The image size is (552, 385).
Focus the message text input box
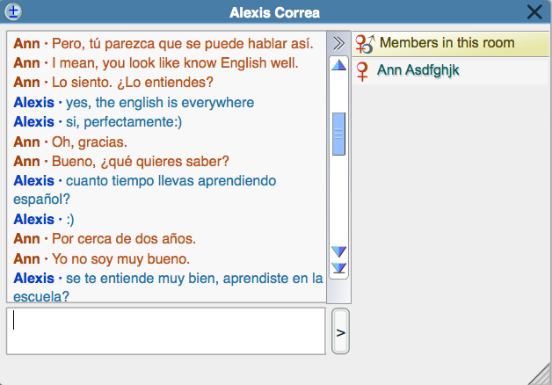tap(165, 331)
